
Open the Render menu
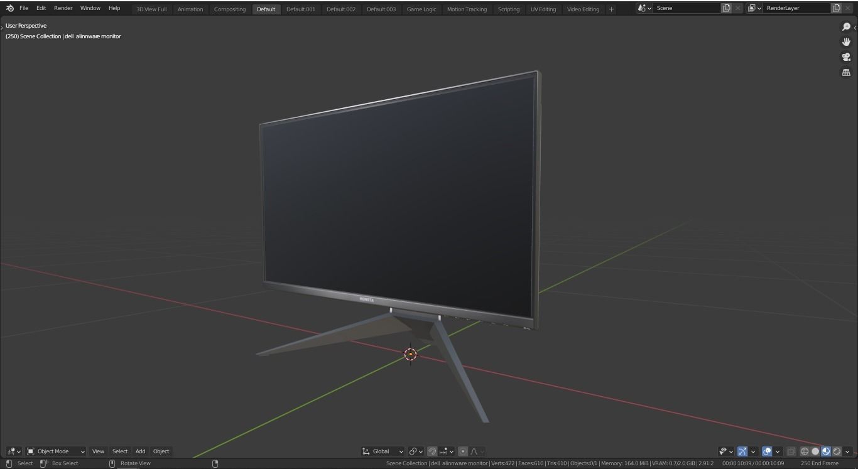point(63,8)
